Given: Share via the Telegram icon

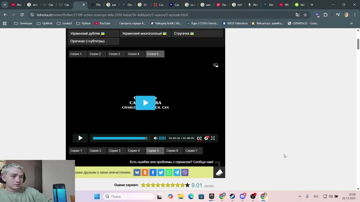Looking at the screenshot, I should pos(177,173).
